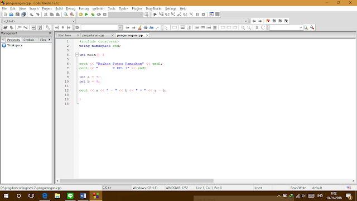This screenshot has width=357, height=201.
Task: Click the C/C++ language status field
Action: 116,188
